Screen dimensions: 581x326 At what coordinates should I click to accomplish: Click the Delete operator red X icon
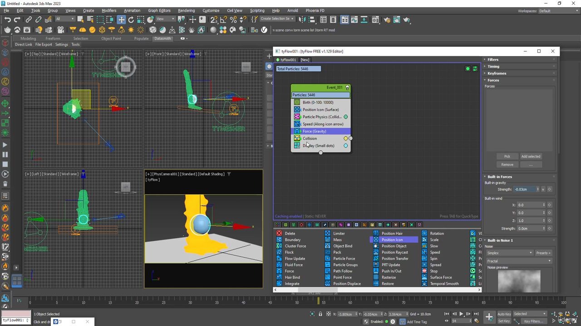point(279,234)
